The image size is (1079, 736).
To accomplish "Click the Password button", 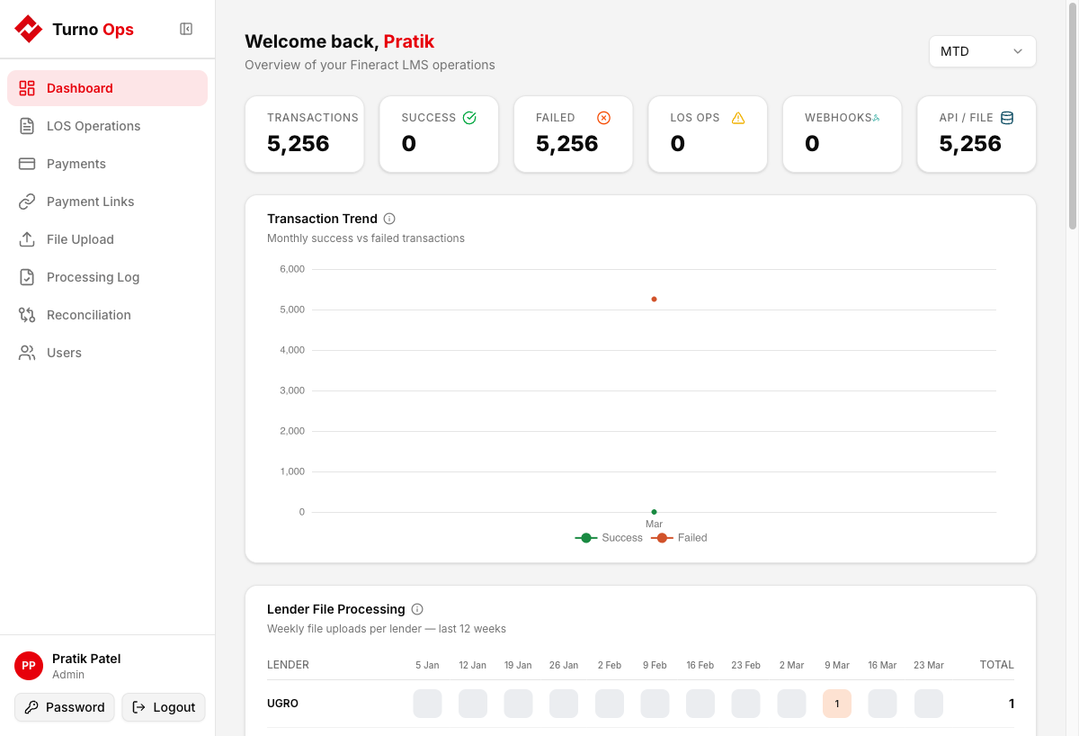I will click(64, 707).
